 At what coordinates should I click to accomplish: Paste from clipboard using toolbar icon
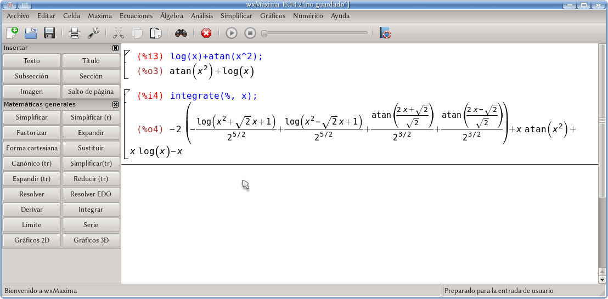[156, 33]
